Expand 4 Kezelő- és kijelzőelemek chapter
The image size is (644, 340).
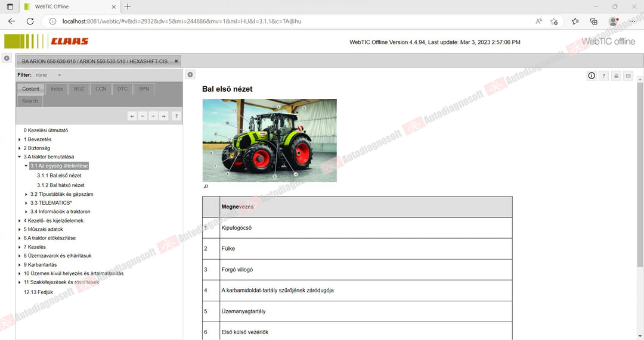pyautogui.click(x=19, y=221)
